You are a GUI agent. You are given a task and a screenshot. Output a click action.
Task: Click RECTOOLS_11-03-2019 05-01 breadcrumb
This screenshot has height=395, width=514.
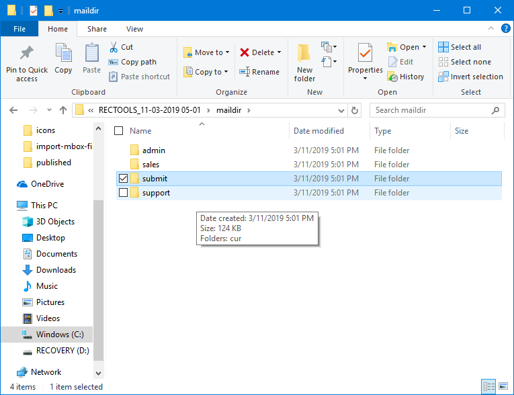pos(149,110)
